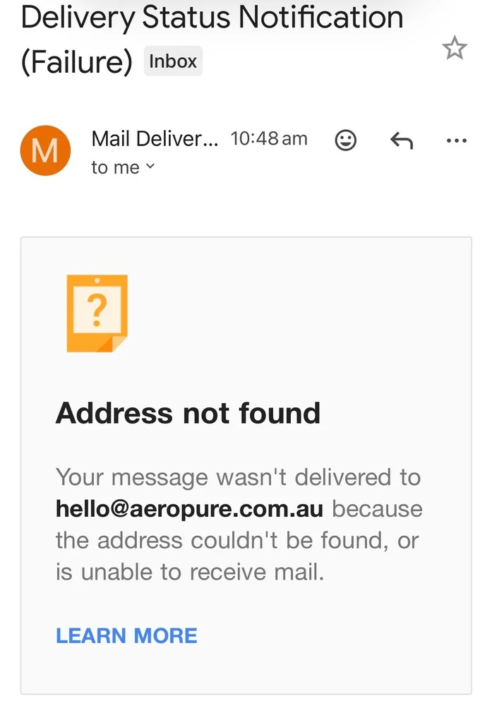Click "is unable to receive mail" text
This screenshot has width=492, height=706.
(190, 573)
